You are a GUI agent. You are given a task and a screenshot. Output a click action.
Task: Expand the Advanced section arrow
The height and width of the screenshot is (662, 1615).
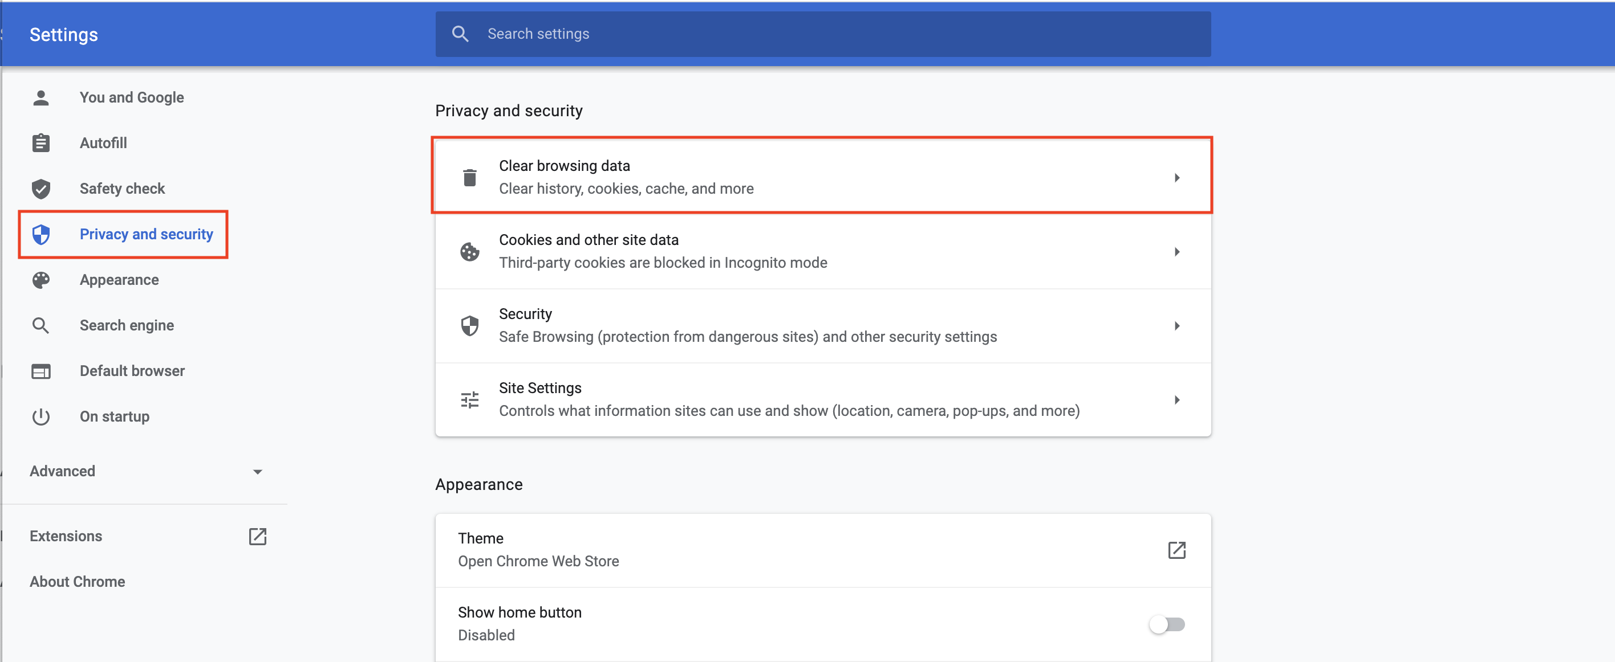point(257,472)
